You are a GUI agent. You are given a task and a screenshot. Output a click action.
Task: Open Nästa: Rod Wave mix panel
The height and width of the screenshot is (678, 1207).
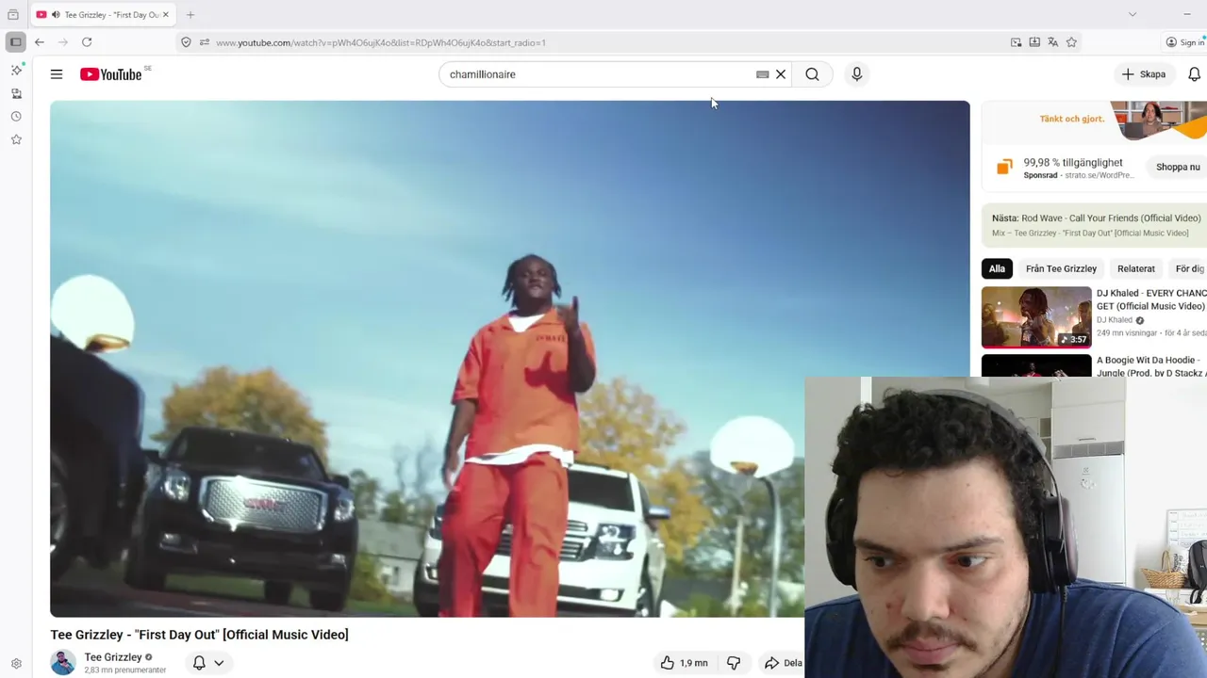point(1095,225)
